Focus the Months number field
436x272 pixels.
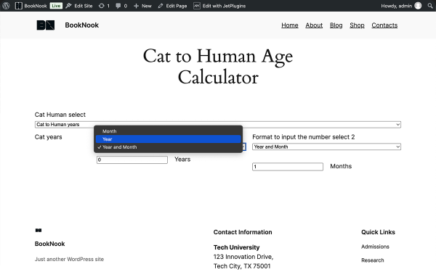point(288,167)
